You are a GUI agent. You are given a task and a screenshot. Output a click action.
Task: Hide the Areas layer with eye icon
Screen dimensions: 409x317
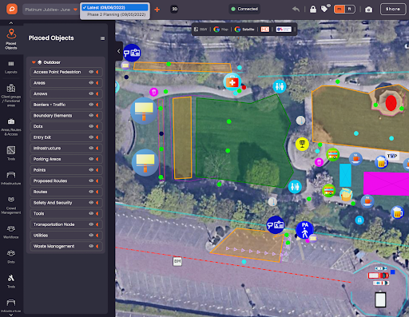pos(91,83)
